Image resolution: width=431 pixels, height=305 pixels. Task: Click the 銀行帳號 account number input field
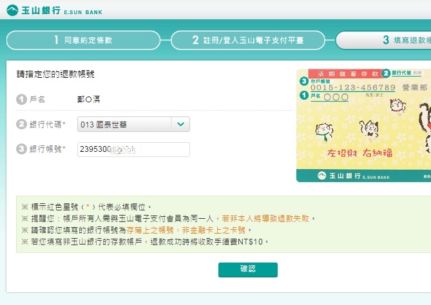click(x=133, y=150)
